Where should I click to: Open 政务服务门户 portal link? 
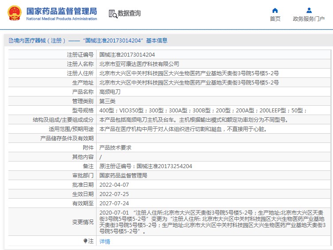[x=309, y=19]
